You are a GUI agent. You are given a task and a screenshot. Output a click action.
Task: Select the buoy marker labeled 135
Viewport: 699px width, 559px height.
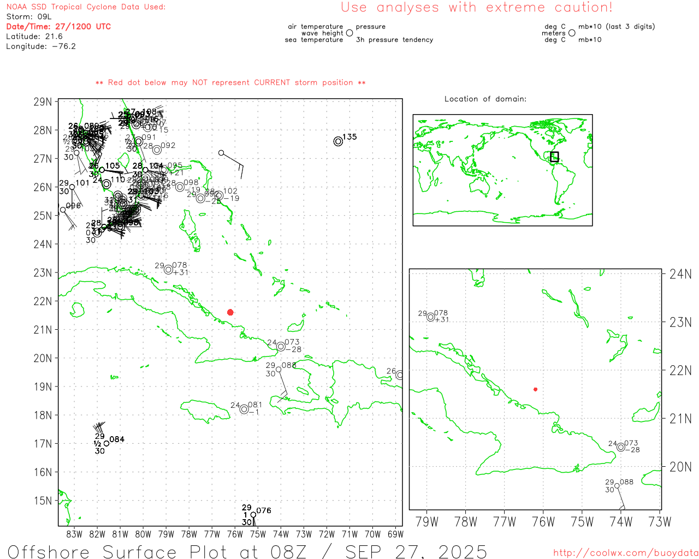[338, 141]
